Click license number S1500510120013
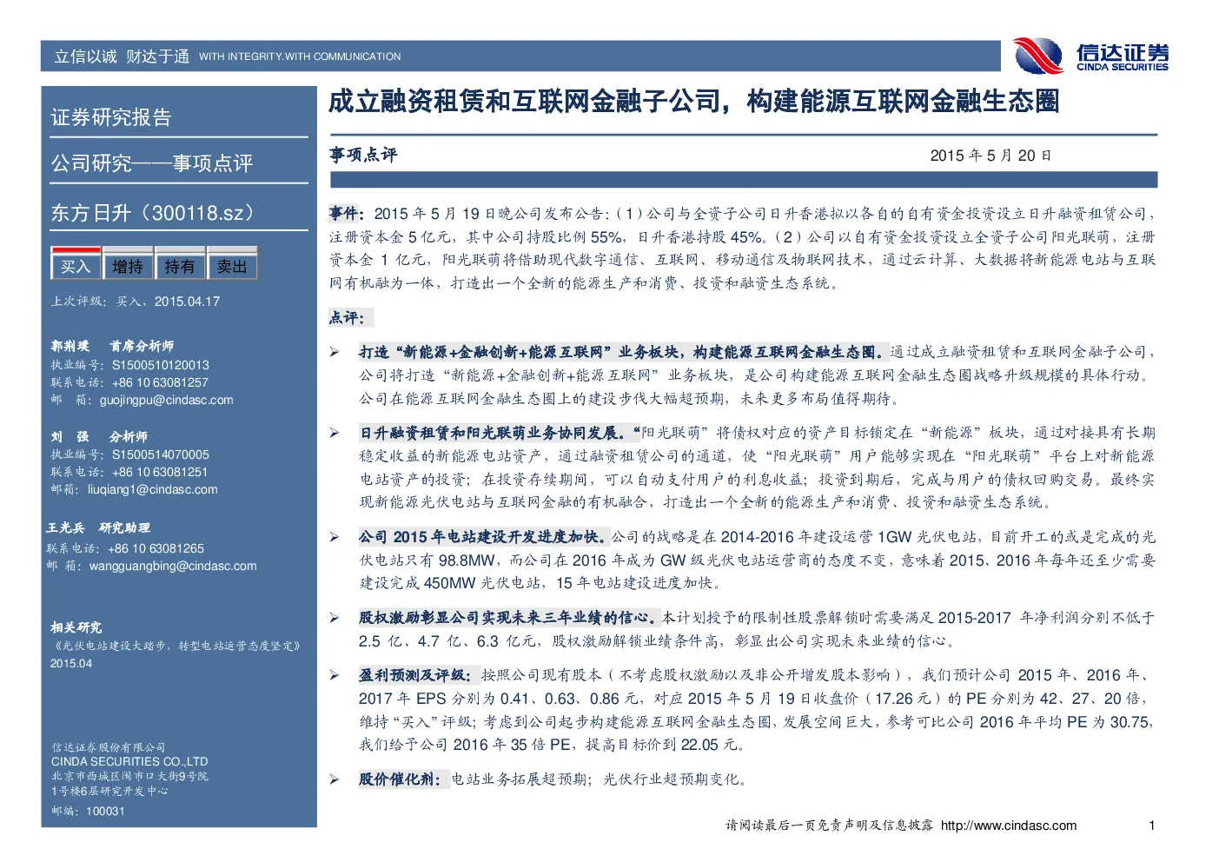 click(x=161, y=365)
